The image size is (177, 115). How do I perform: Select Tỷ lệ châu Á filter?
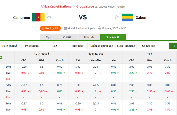coord(10,46)
